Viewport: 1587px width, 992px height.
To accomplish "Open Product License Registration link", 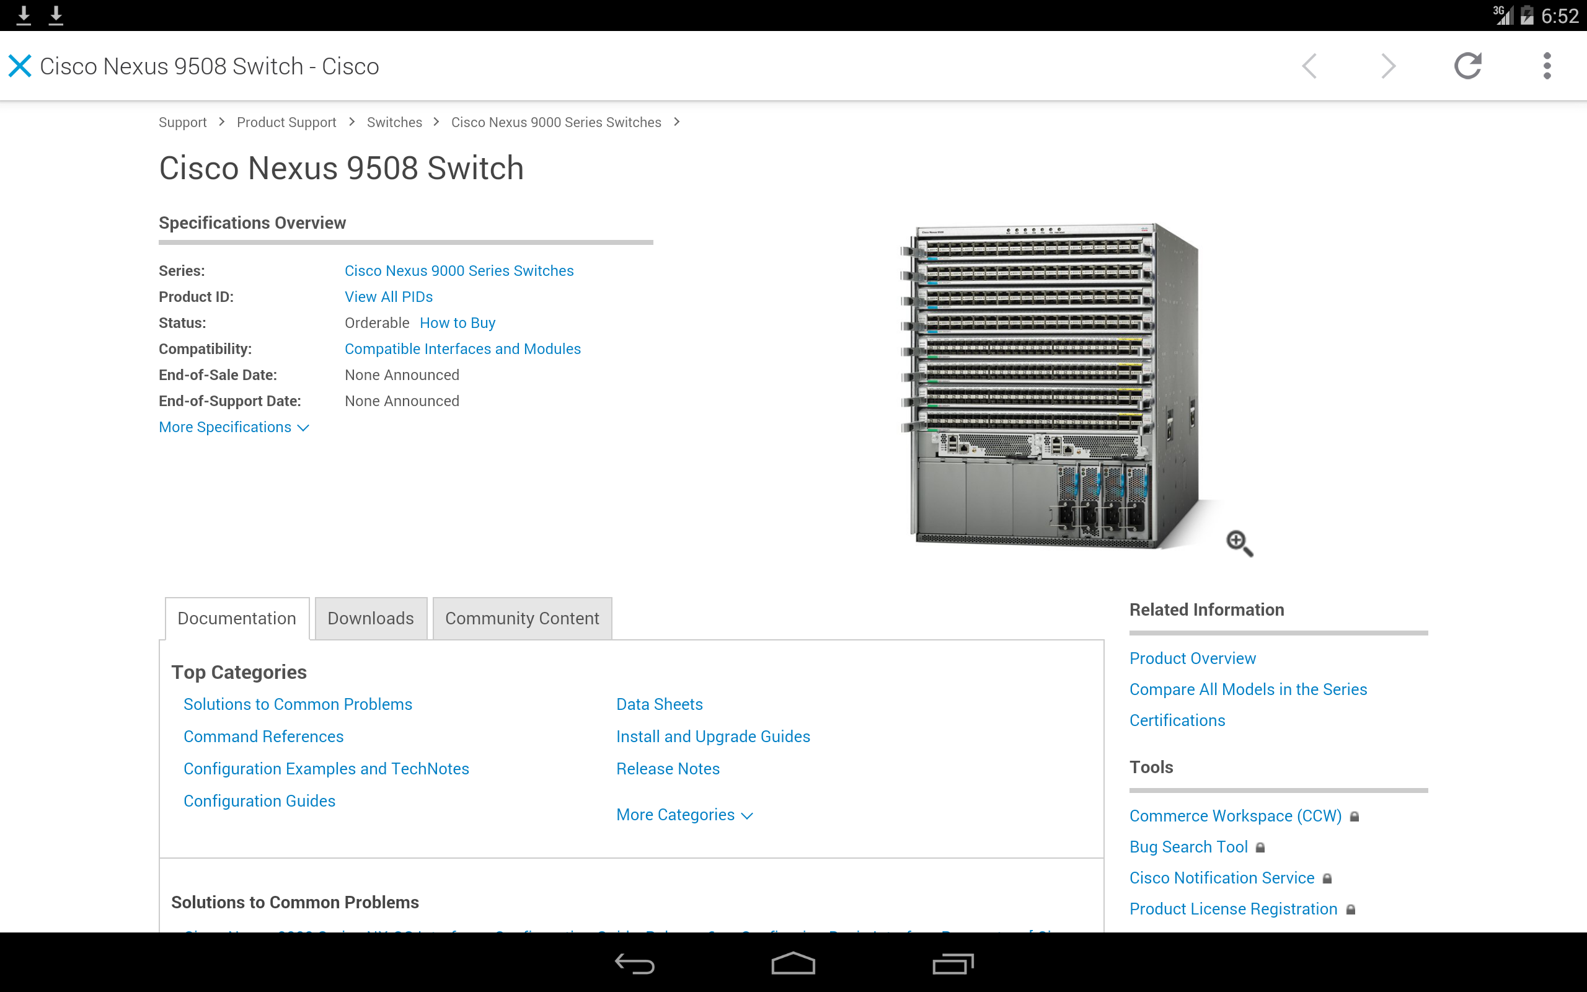I will [x=1233, y=910].
